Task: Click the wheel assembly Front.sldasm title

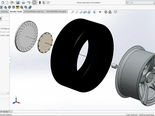Action: (89, 3)
